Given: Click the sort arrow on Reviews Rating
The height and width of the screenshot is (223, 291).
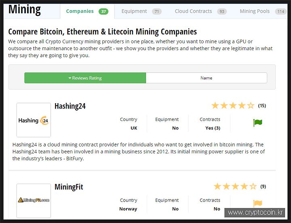Looking at the screenshot, I should [x=70, y=78].
